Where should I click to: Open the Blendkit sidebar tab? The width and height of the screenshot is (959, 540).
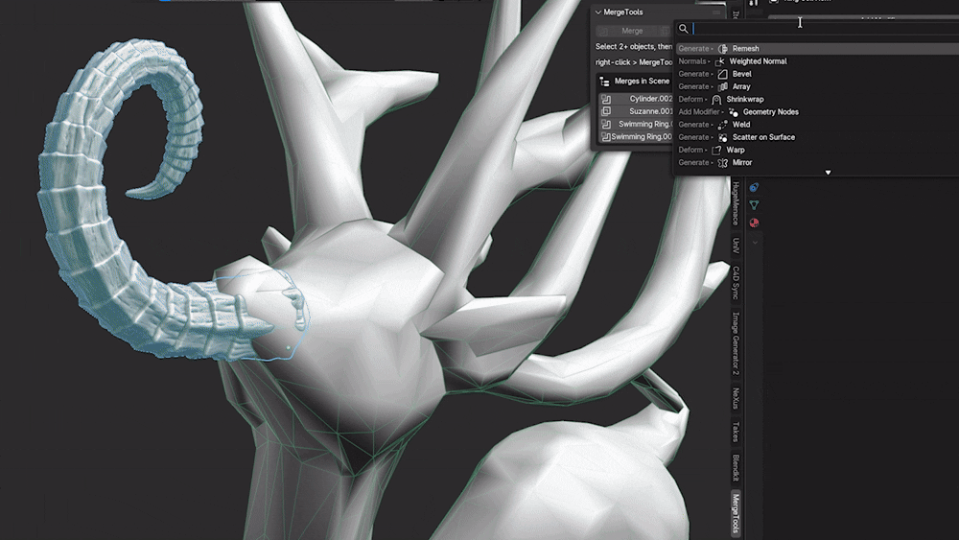click(736, 467)
